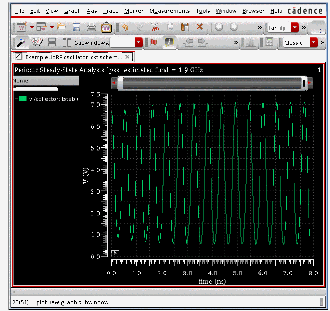
Task: Close the ExampleLibRF oscillator_ckt tab
Action: click(127, 57)
